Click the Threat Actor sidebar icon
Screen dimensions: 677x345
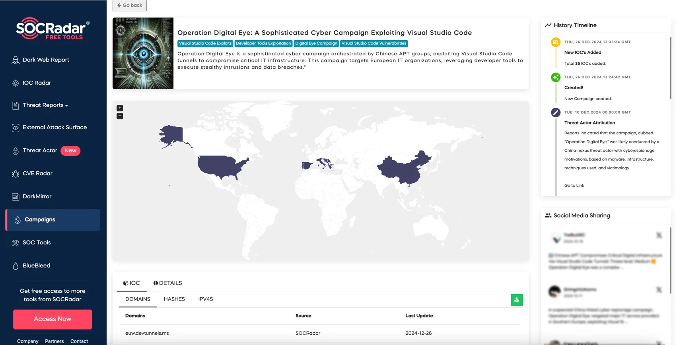16,151
